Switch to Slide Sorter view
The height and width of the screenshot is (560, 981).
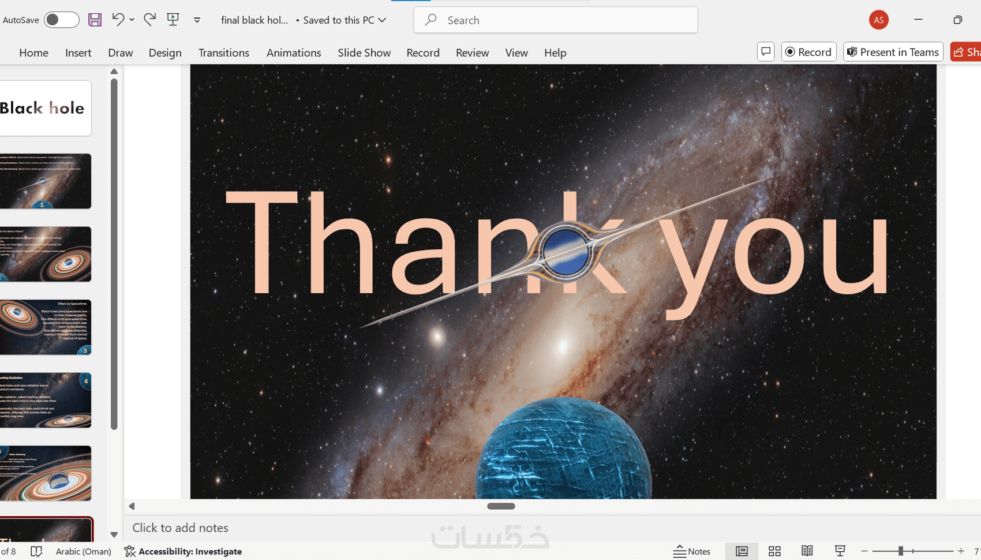coord(774,551)
